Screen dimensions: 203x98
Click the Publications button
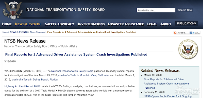pos(187,24)
